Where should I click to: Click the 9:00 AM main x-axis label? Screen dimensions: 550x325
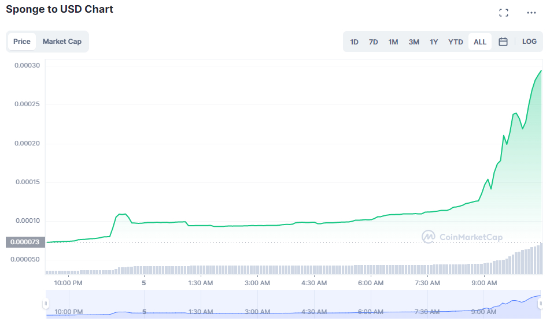click(x=484, y=283)
